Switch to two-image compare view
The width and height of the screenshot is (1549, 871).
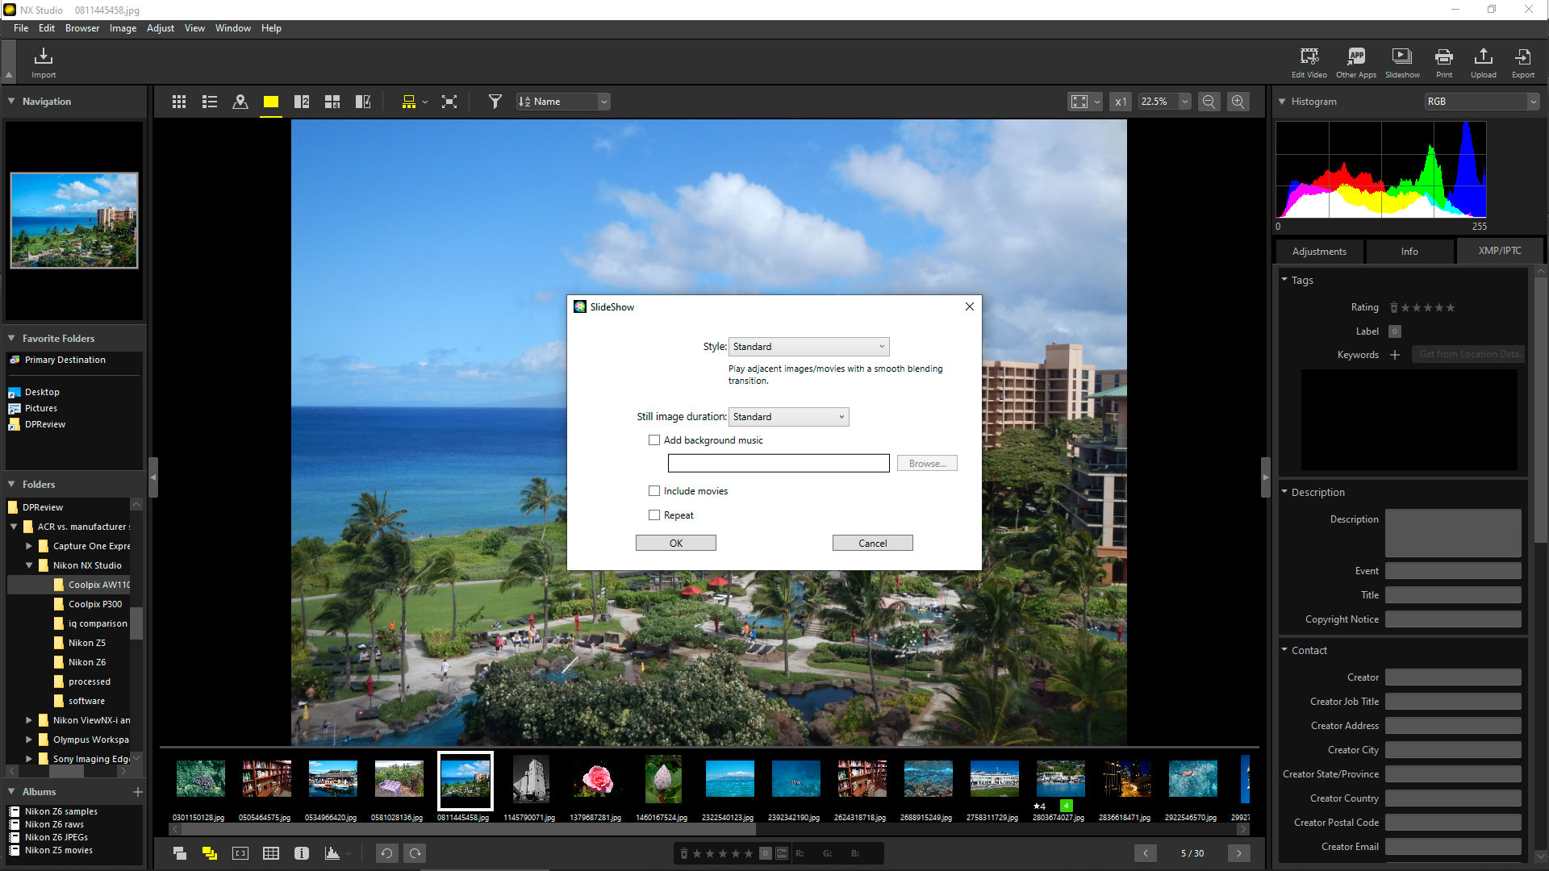click(302, 102)
